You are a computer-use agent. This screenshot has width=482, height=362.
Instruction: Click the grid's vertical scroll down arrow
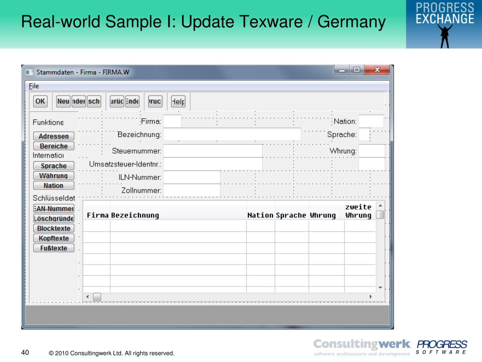(x=380, y=288)
